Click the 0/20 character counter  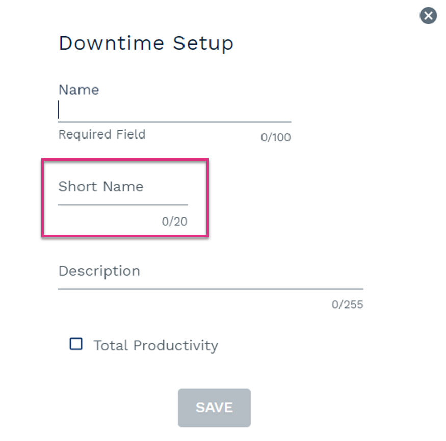(174, 222)
